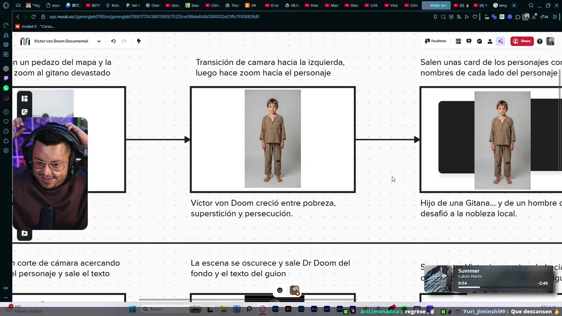The height and width of the screenshot is (316, 562).
Task: Open Instagram in the Opera sidebar
Action: [6, 97]
